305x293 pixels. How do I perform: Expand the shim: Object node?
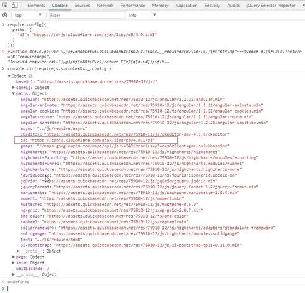(x=14, y=263)
